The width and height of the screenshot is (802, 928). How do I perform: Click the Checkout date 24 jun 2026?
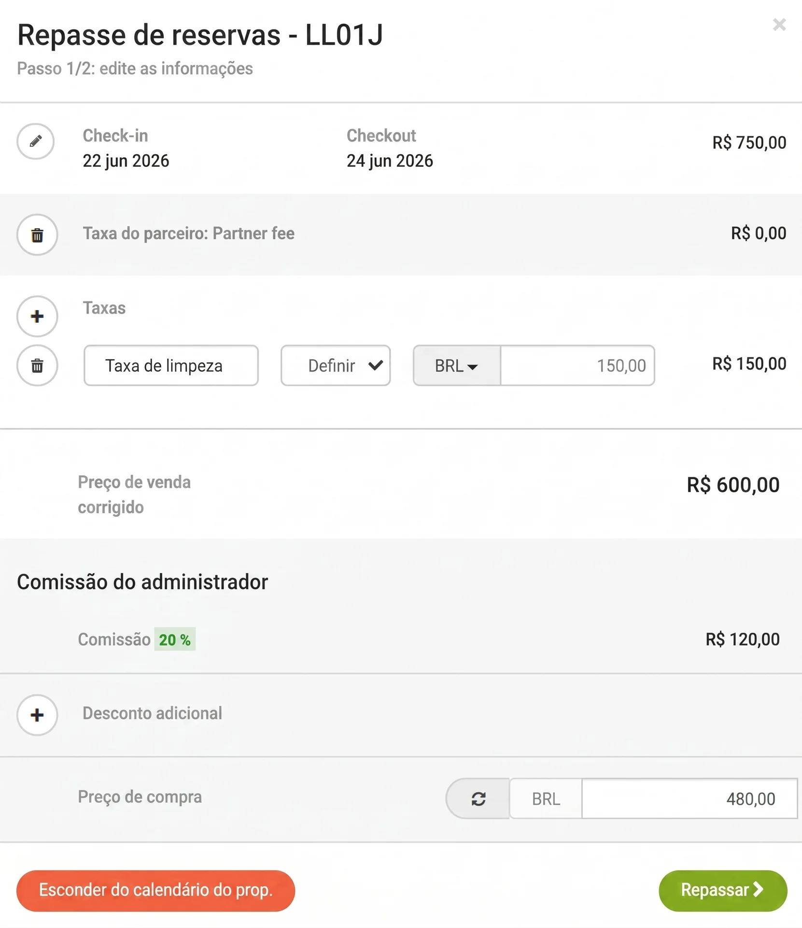pyautogui.click(x=390, y=161)
